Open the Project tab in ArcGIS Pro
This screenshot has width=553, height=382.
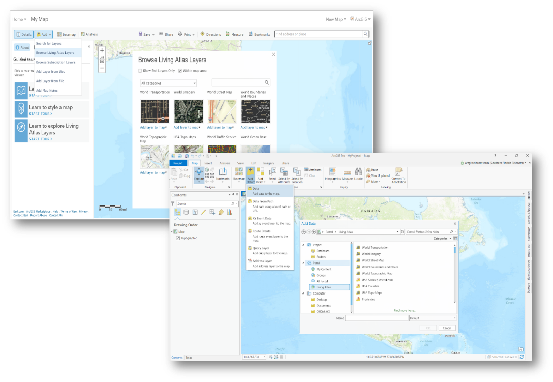[178, 163]
